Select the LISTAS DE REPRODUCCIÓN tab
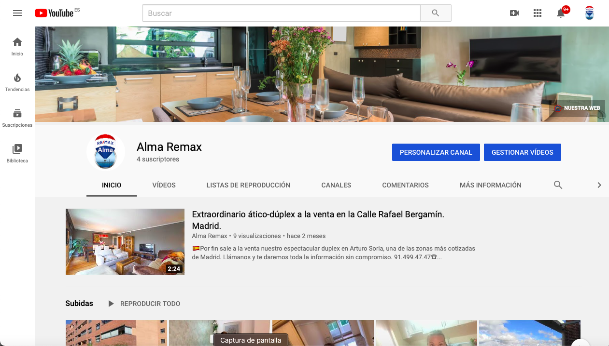Viewport: 609px width, 346px height. point(248,185)
